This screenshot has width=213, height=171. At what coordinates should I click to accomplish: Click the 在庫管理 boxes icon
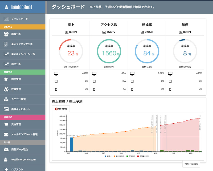point(6,89)
